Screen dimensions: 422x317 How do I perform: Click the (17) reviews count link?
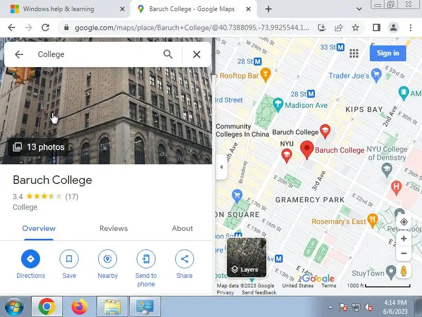72,197
